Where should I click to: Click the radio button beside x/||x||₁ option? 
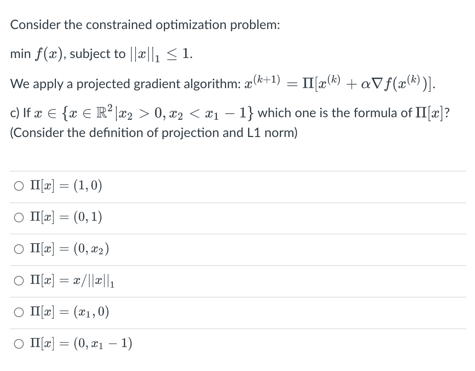coord(18,281)
